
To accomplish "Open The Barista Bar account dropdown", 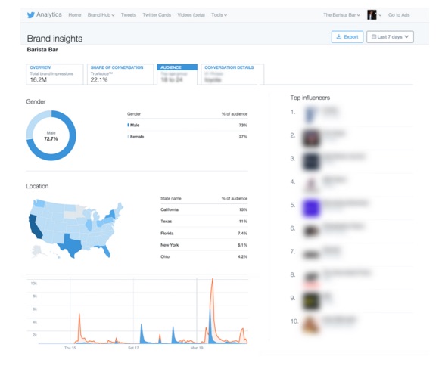I will point(341,15).
